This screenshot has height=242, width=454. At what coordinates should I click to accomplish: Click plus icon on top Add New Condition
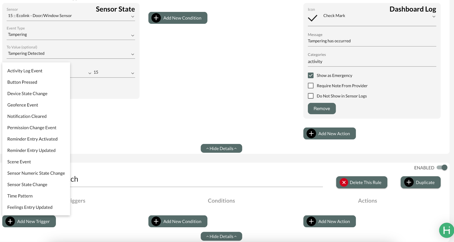[x=156, y=18]
